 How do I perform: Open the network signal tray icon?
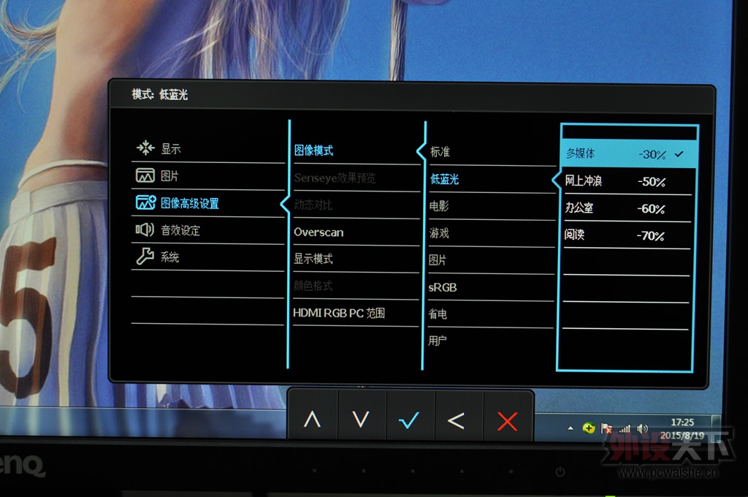[x=625, y=429]
